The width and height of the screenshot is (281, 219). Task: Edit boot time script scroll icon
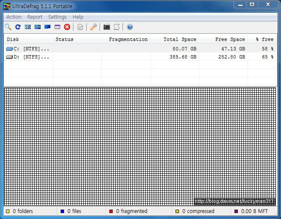pos(117,27)
